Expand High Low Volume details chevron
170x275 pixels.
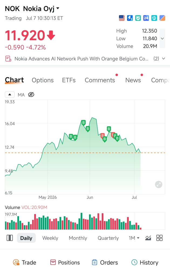[x=162, y=38]
